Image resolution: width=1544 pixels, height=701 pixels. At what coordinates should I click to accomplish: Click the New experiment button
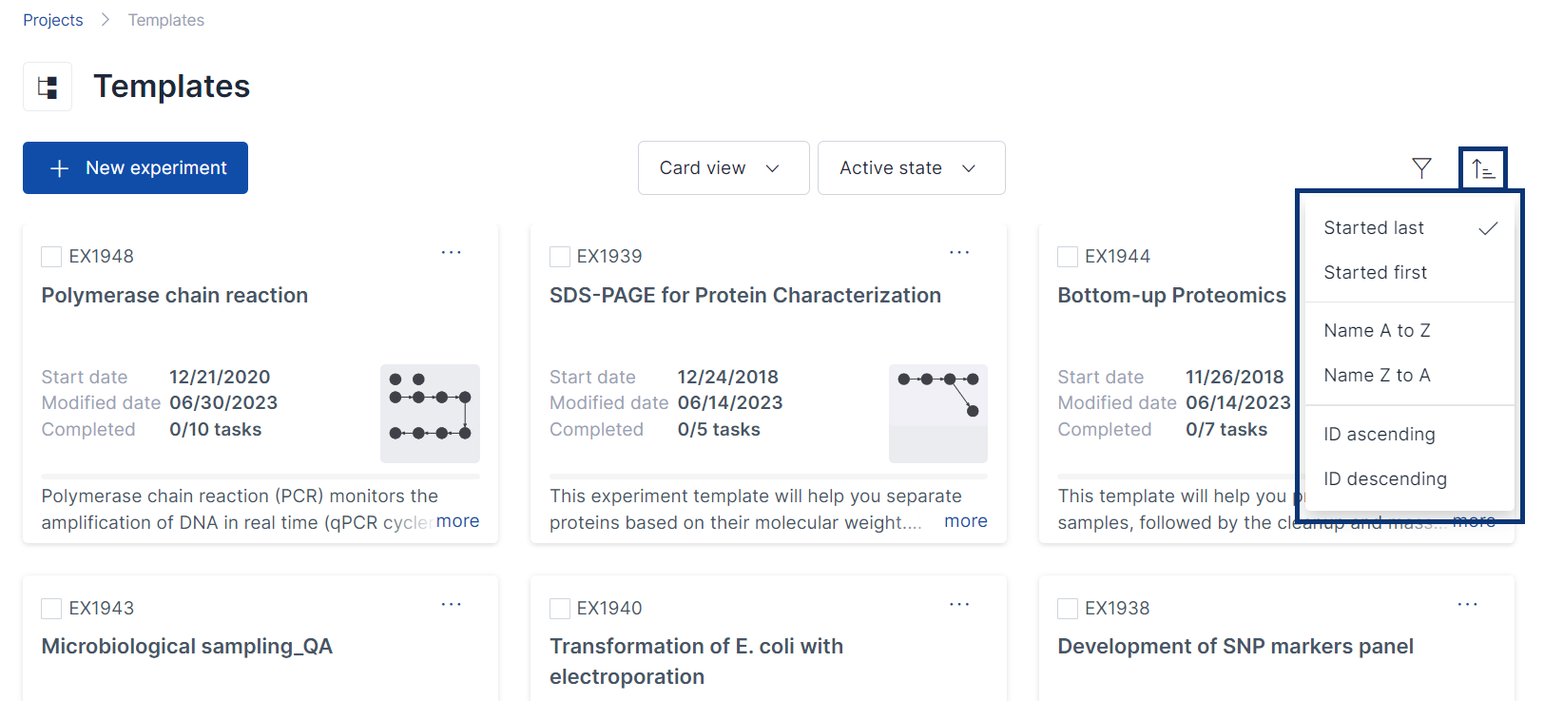point(135,168)
